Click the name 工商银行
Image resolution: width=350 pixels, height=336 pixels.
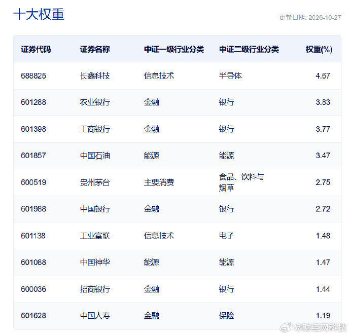click(x=95, y=129)
